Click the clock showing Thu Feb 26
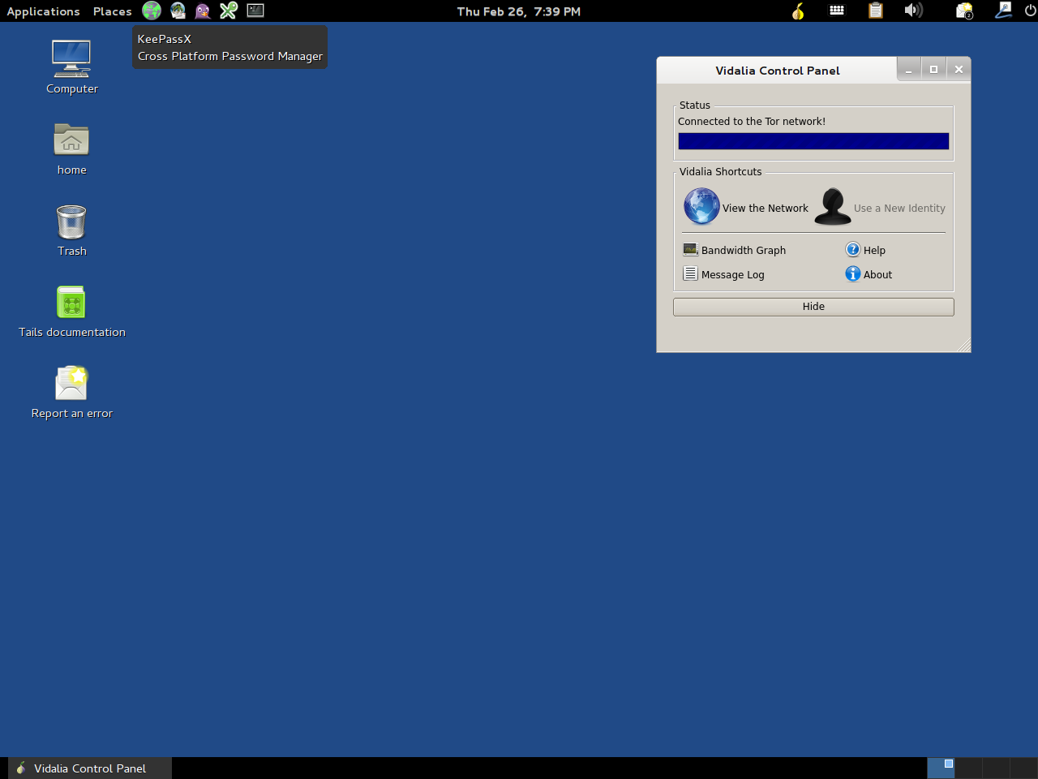Viewport: 1038px width, 779px height. 519,11
